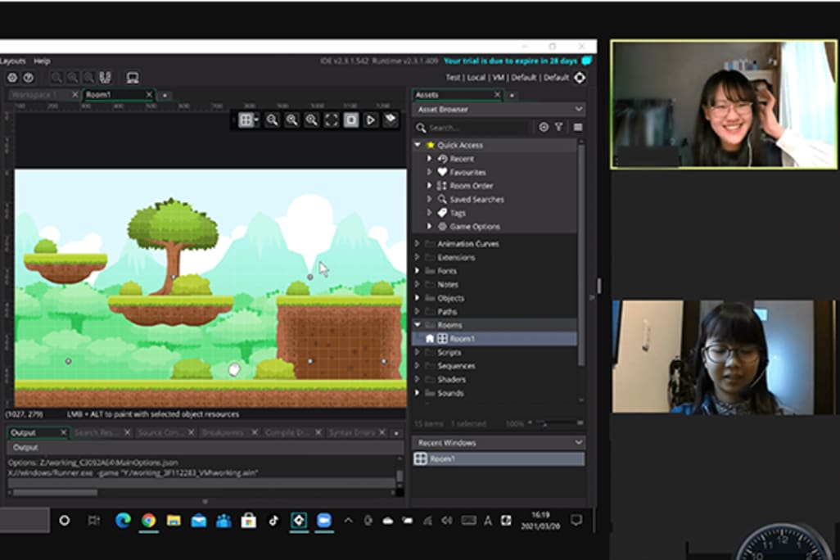The width and height of the screenshot is (840, 560).
Task: Collapse the Quick Access section
Action: click(418, 145)
